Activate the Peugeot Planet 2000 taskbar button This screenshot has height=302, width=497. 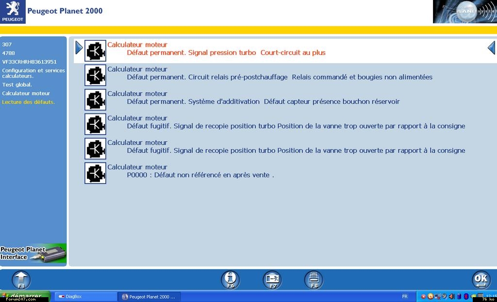(x=149, y=297)
